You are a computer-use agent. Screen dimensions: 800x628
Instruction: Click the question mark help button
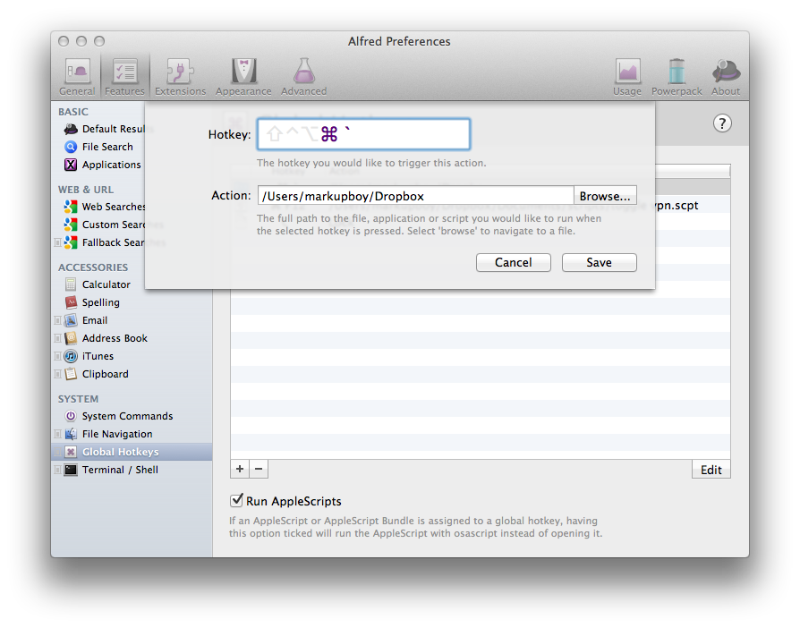coord(722,123)
